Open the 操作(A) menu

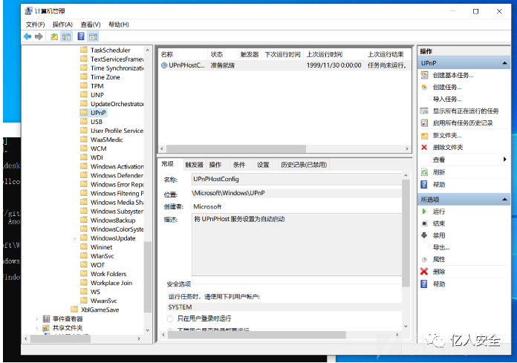tap(62, 24)
